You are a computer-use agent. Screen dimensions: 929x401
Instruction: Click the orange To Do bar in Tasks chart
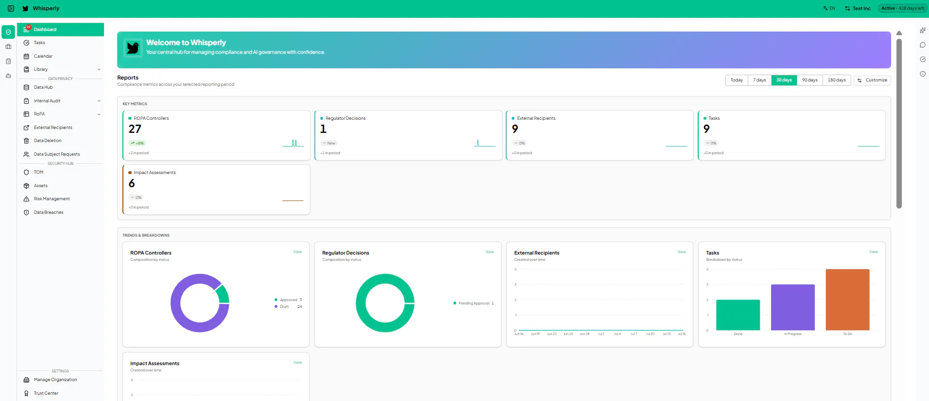[847, 300]
